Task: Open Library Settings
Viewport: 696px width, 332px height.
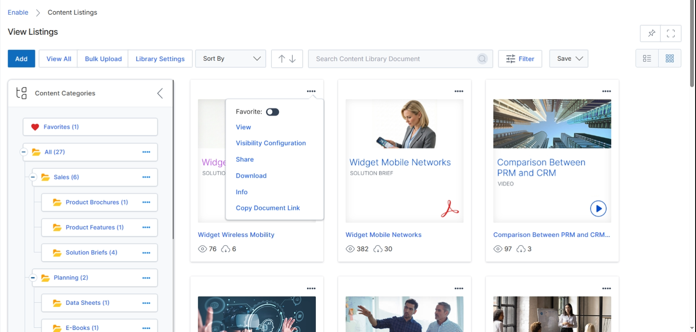Action: [x=160, y=59]
